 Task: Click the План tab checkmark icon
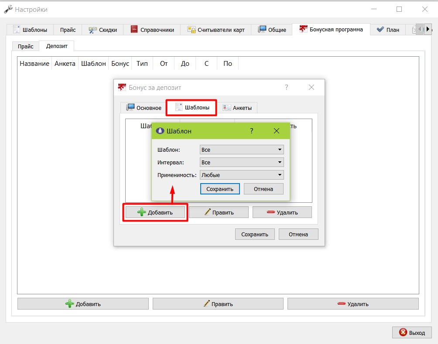380,30
